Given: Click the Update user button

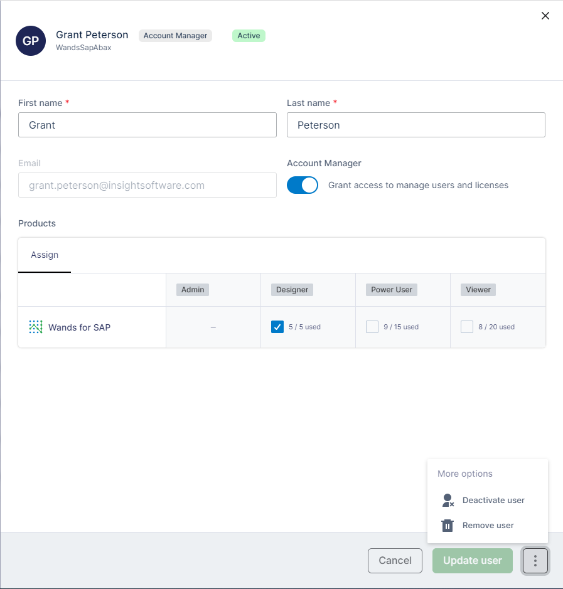Looking at the screenshot, I should coord(472,560).
